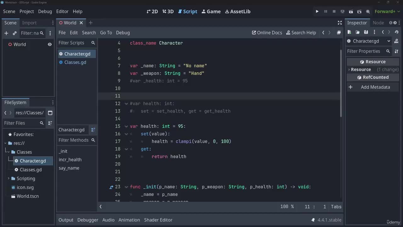Viewport: 403px width, 227px height.
Task: Switch to the Node dock tab
Action: [378, 23]
